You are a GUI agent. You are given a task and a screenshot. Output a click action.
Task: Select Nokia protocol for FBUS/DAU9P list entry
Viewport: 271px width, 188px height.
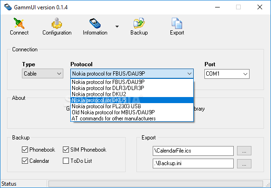132,82
